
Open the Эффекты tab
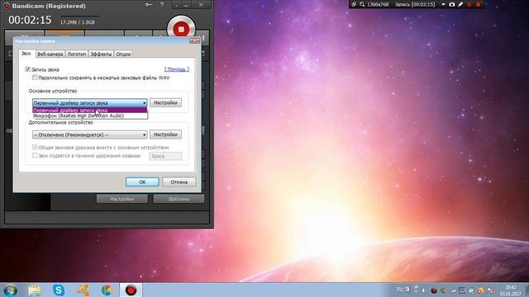pos(101,54)
